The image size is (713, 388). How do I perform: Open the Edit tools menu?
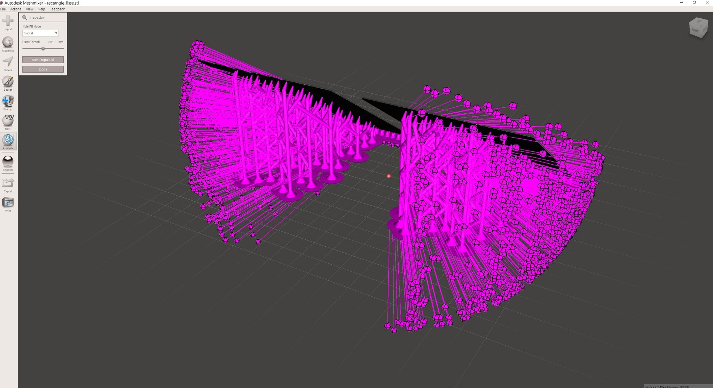8,122
